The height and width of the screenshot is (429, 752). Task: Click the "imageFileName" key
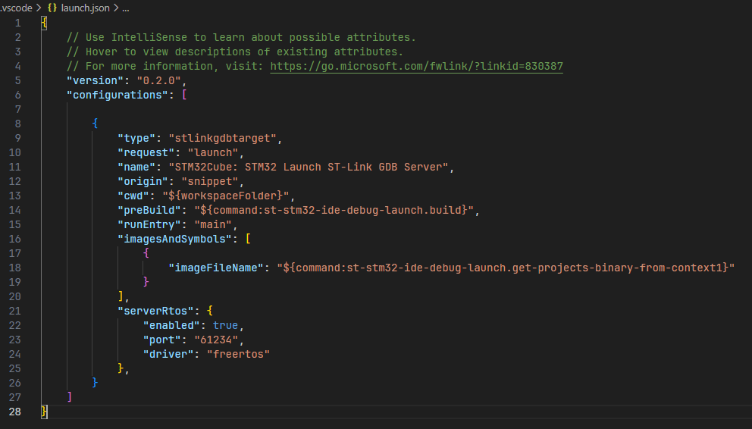pyautogui.click(x=216, y=268)
